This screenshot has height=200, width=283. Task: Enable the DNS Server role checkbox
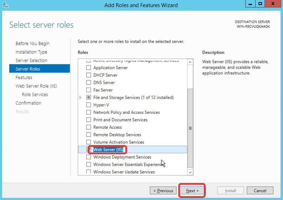point(88,83)
